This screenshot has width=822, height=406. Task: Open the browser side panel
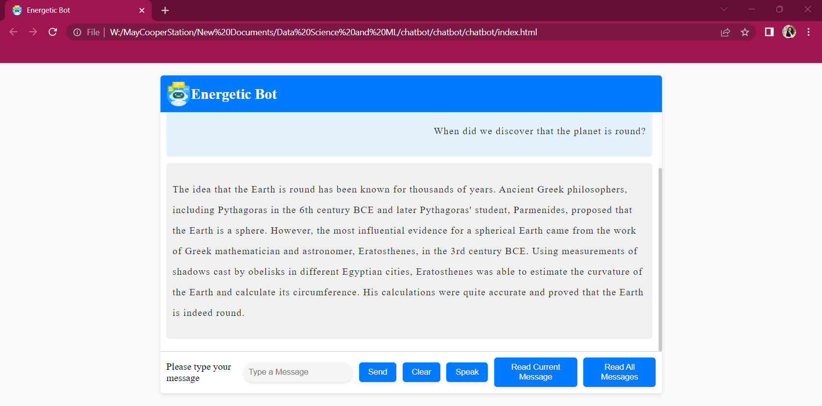pos(769,32)
